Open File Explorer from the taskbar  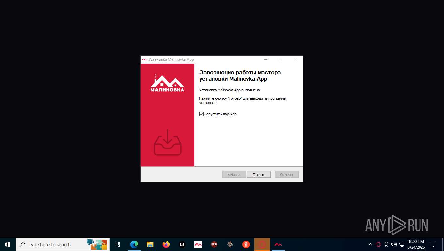[150, 244]
